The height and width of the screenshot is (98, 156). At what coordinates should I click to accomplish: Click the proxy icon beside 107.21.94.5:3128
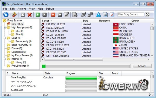tap(43, 49)
